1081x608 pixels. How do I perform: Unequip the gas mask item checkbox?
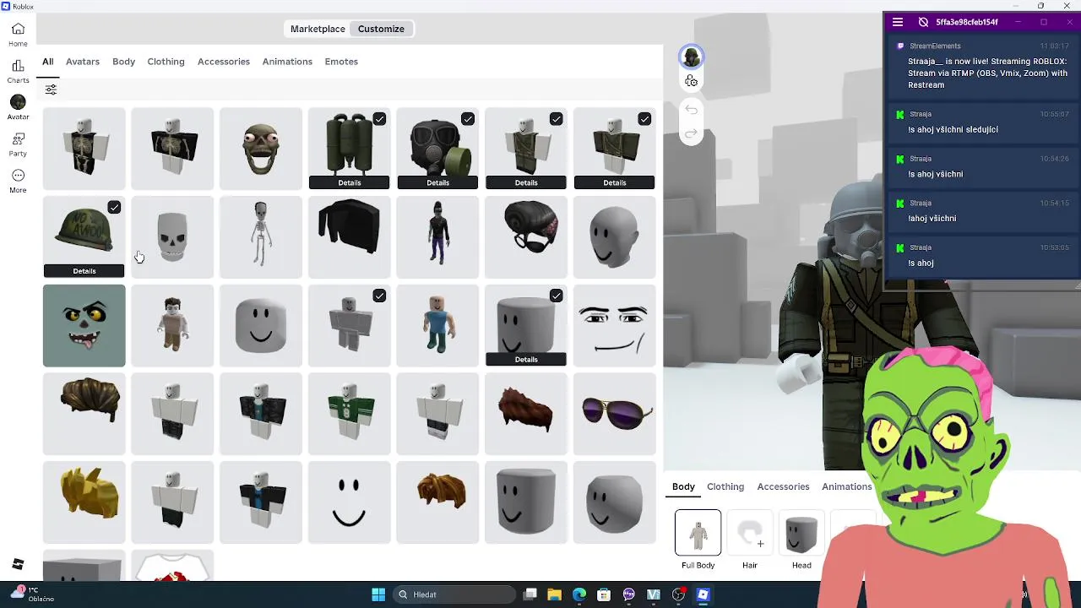coord(468,119)
